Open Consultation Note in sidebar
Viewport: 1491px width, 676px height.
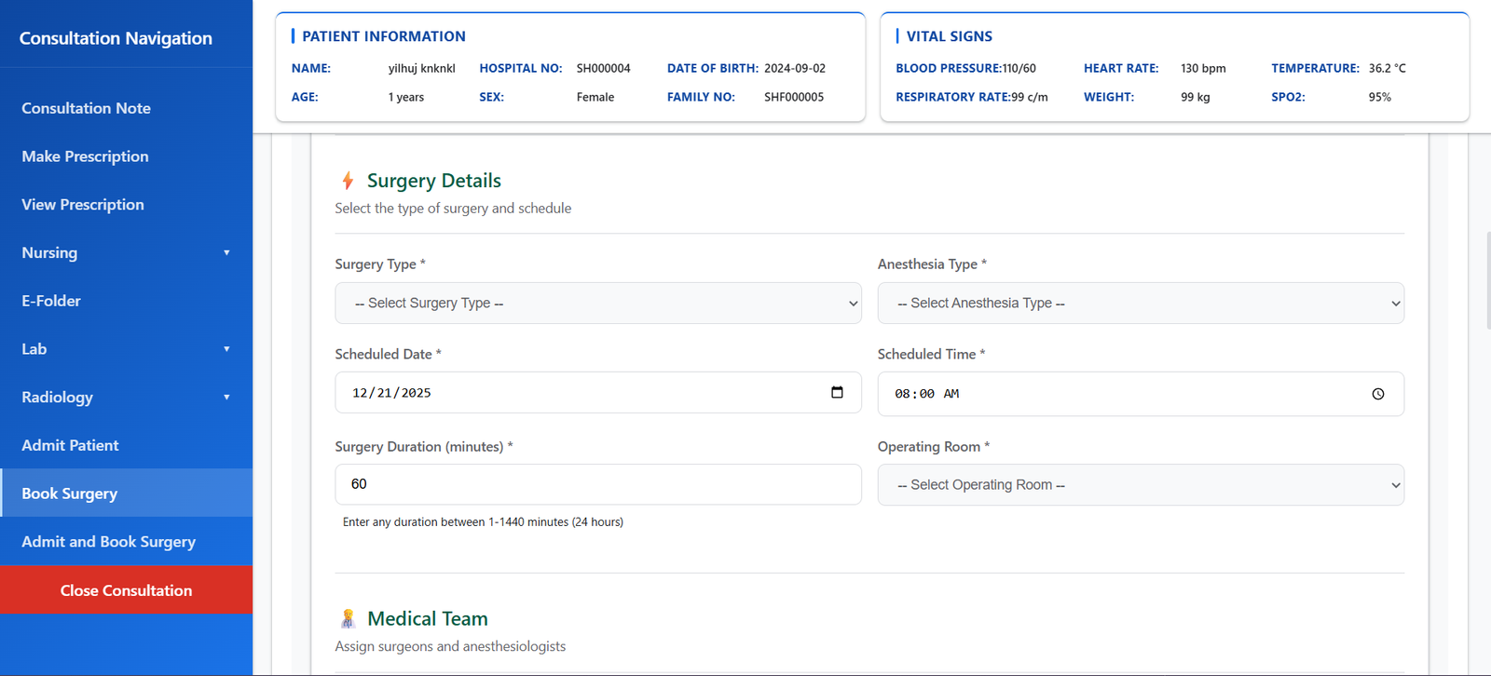pyautogui.click(x=86, y=108)
